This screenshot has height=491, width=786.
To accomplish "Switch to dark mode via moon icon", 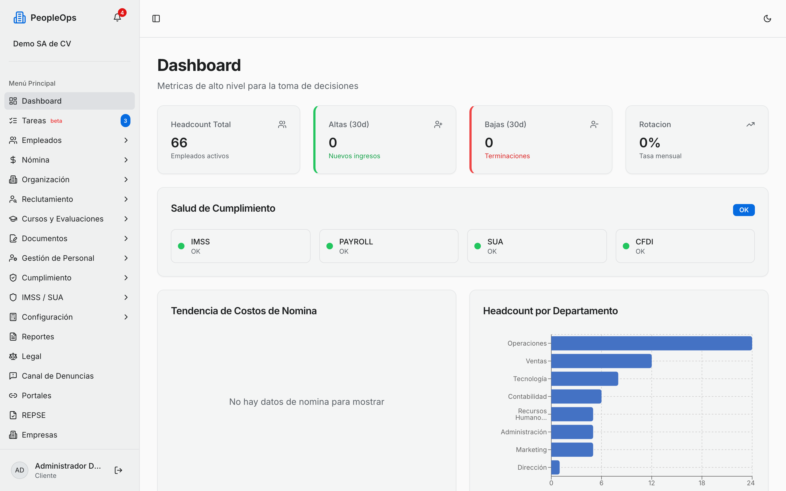I will point(767,19).
